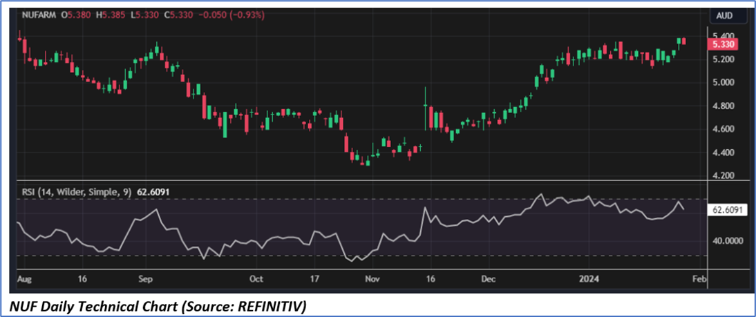Image resolution: width=756 pixels, height=317 pixels.
Task: Click the Oct date label
Action: (256, 278)
